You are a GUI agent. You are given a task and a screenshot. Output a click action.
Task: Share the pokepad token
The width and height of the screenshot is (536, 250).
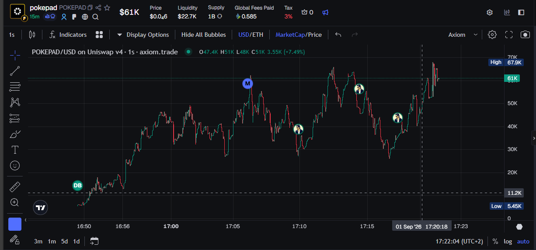pos(98,8)
